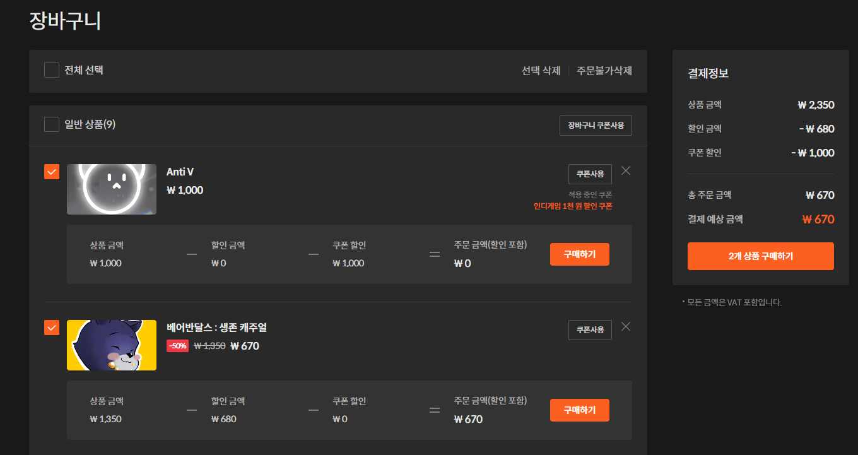Click 구매하기 in the Anti V row
The image size is (858, 455).
(579, 254)
